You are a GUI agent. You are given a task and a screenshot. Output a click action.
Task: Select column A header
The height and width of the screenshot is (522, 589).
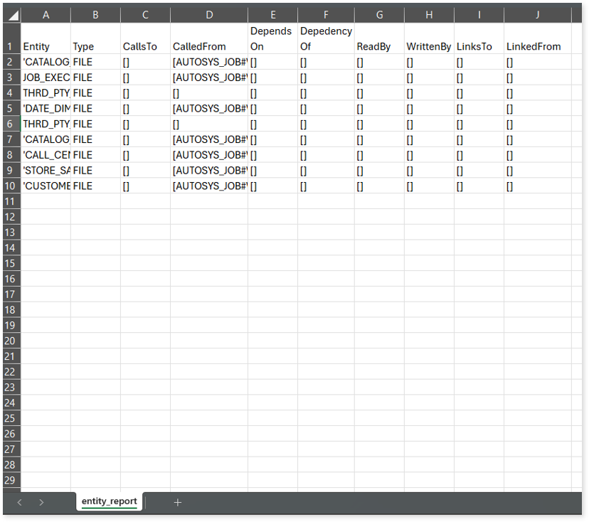coord(46,15)
